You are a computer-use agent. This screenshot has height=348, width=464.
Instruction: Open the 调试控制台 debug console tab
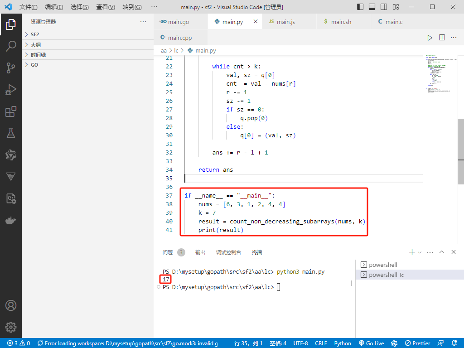coord(228,252)
